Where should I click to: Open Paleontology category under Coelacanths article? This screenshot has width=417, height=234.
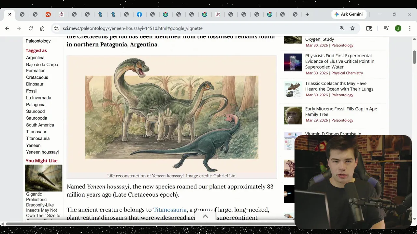tap(342, 95)
